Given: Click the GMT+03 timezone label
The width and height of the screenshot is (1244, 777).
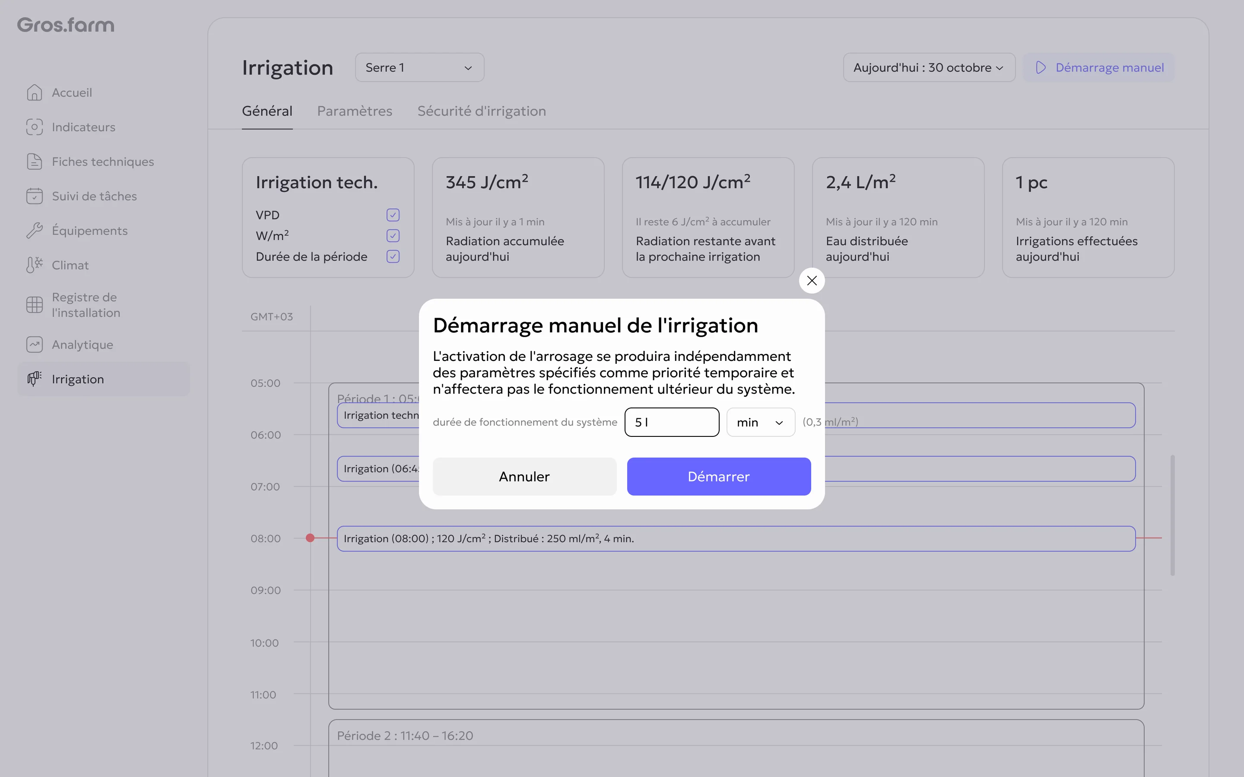Looking at the screenshot, I should pyautogui.click(x=271, y=316).
